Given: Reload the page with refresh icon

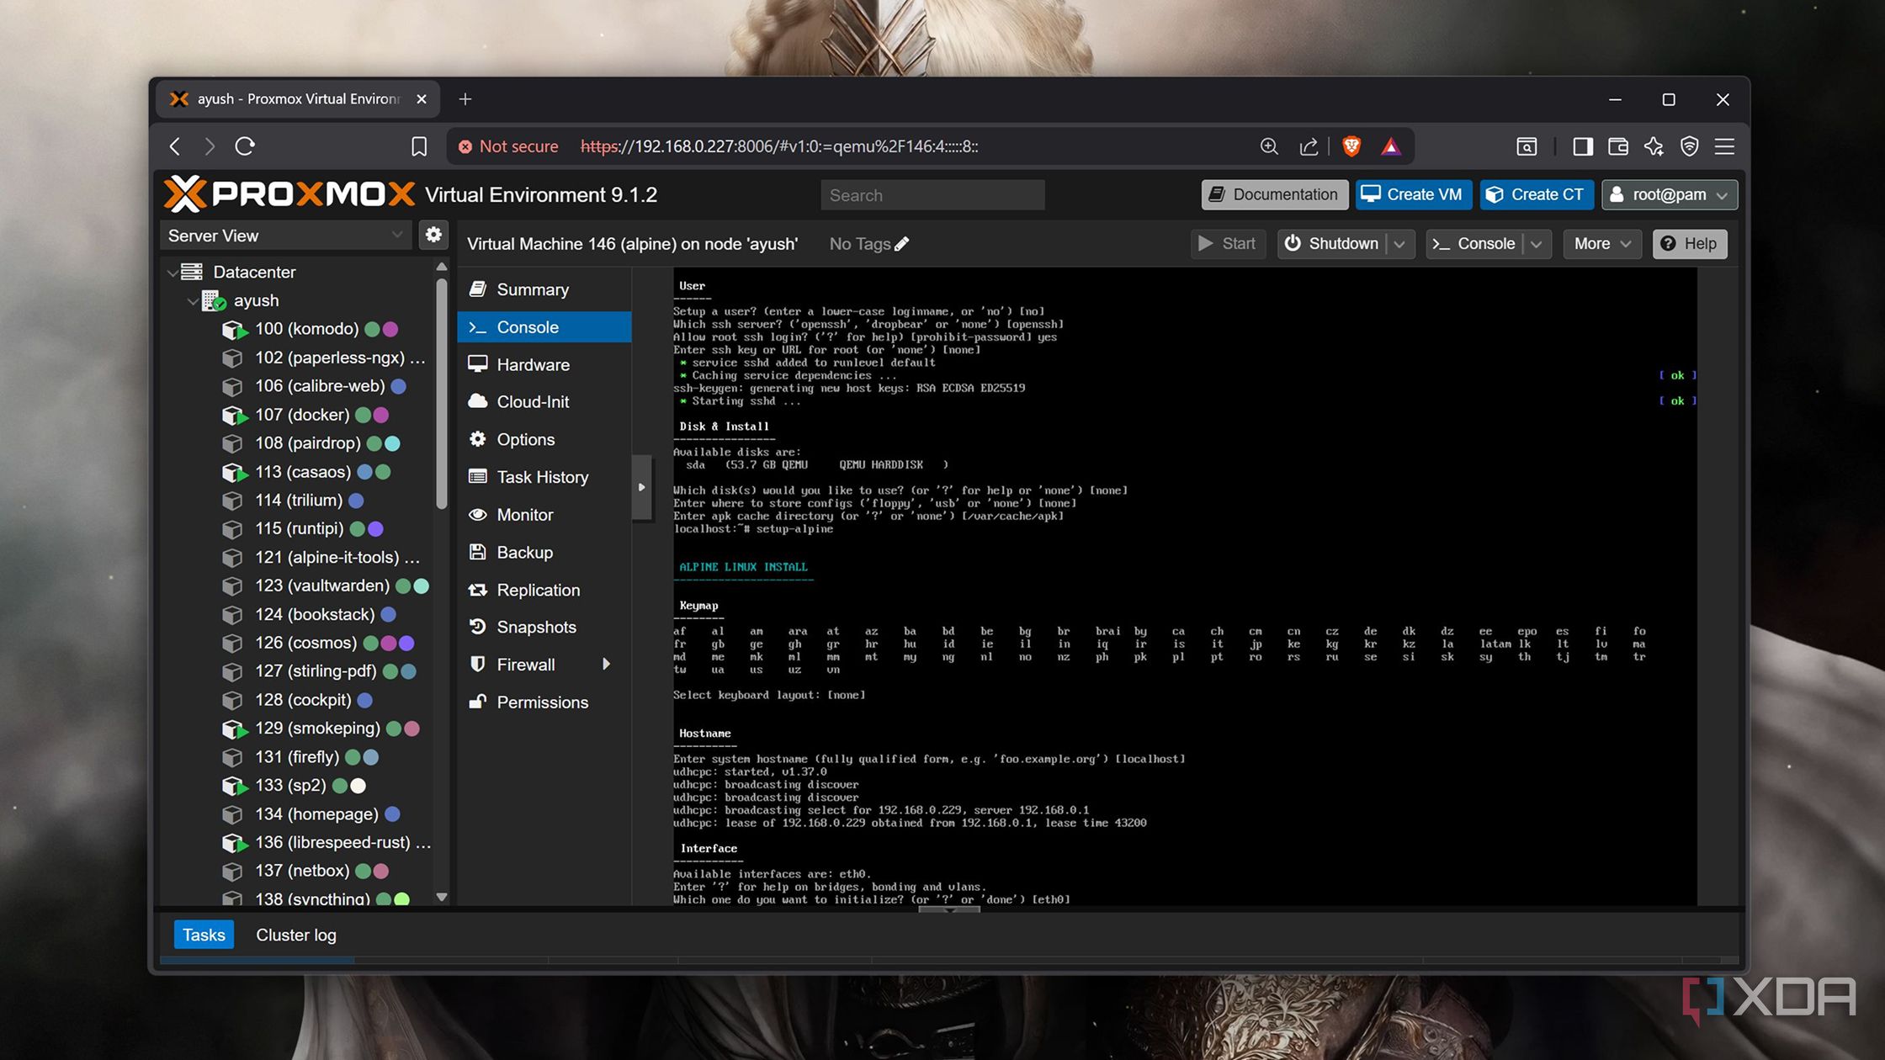Looking at the screenshot, I should [245, 146].
